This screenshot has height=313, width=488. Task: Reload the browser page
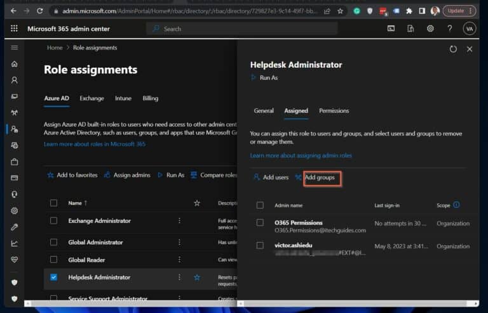click(40, 11)
